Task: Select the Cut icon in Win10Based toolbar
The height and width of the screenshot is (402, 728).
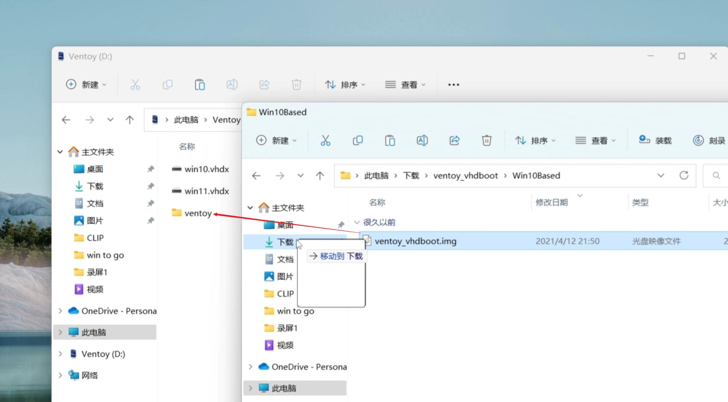Action: click(x=325, y=140)
